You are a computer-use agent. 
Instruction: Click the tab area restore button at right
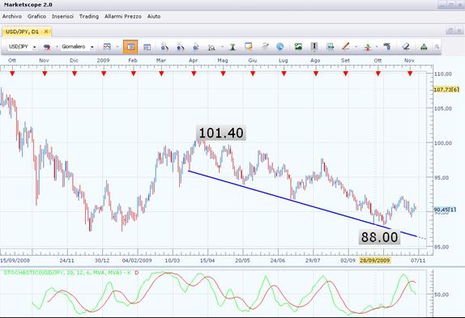click(450, 31)
